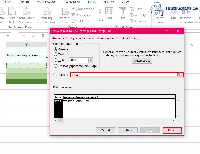Switch to the HOME ribbon tab
Screen dimensions: 200x154
pyautogui.click(x=7, y=2)
